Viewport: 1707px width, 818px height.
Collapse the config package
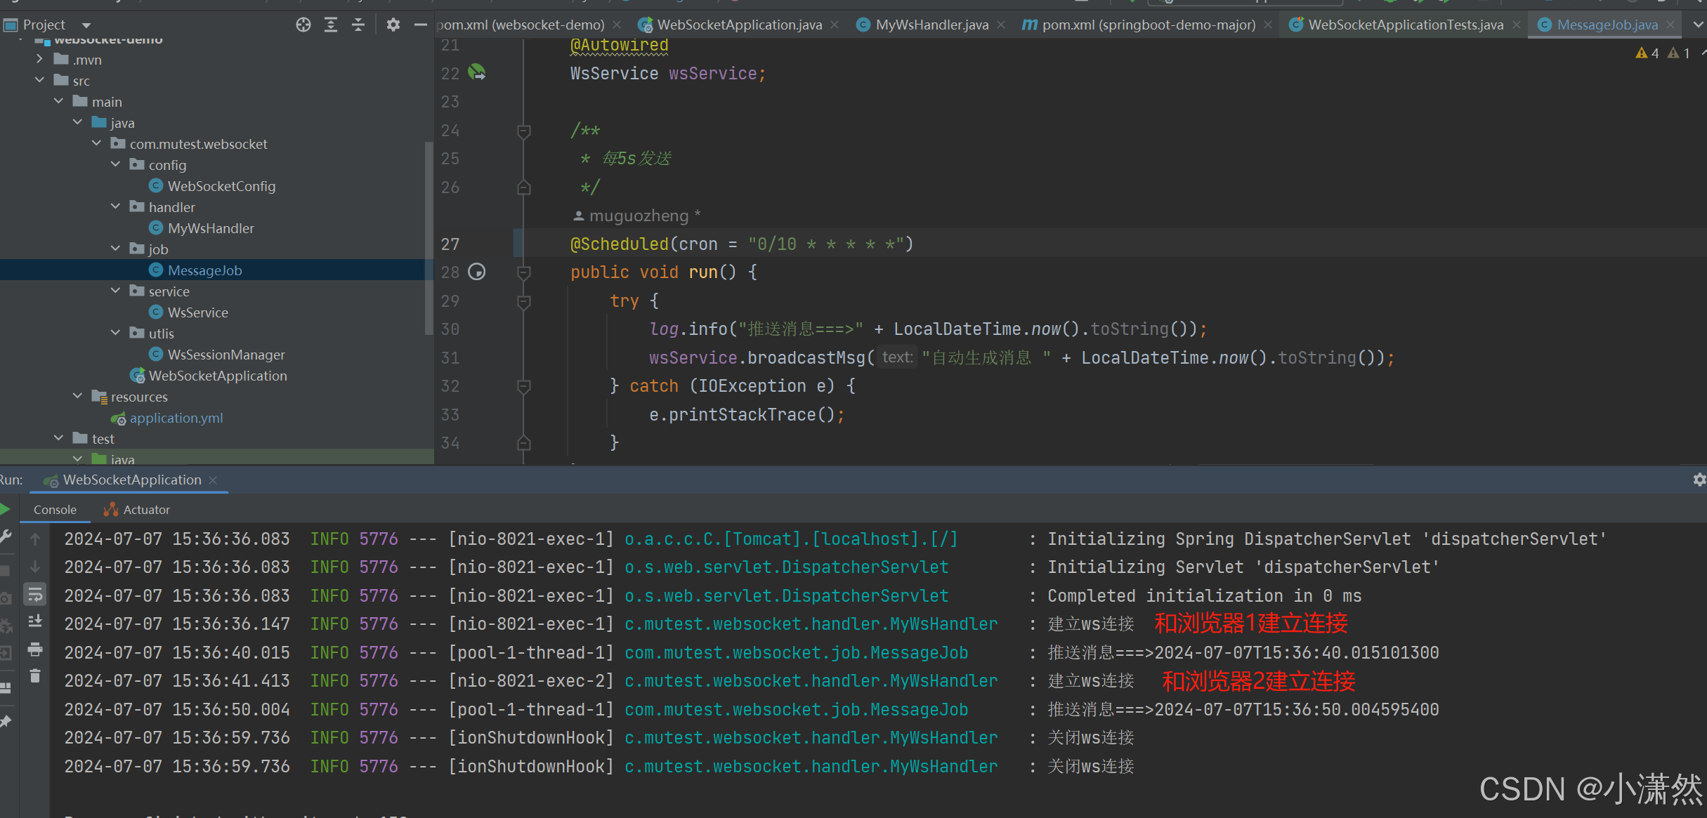click(116, 165)
